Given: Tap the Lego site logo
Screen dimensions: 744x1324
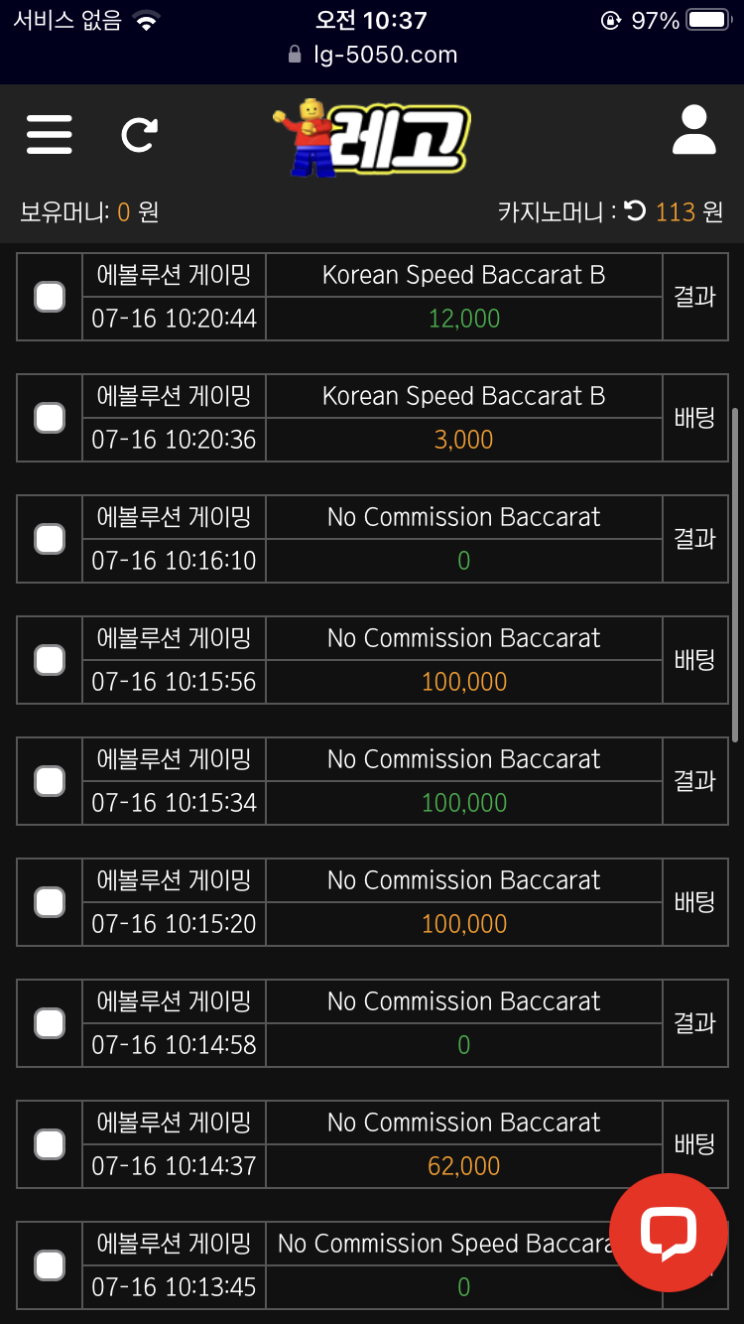Looking at the screenshot, I should [x=370, y=139].
